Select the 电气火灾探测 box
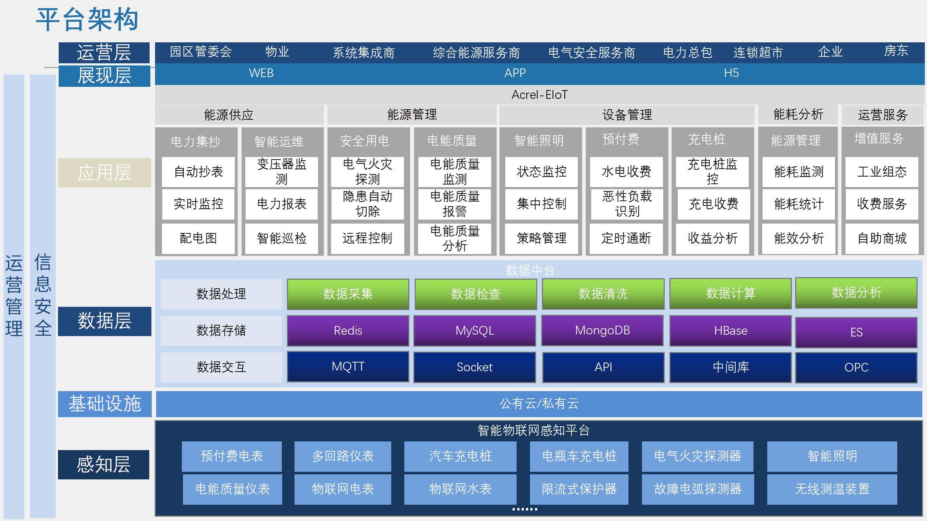Viewport: 927px width, 521px height. [367, 172]
